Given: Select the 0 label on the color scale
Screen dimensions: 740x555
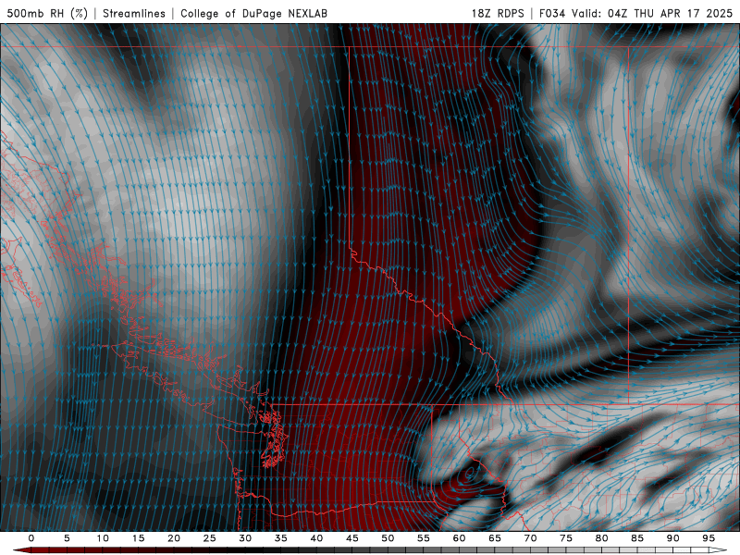Looking at the screenshot, I should pos(31,538).
